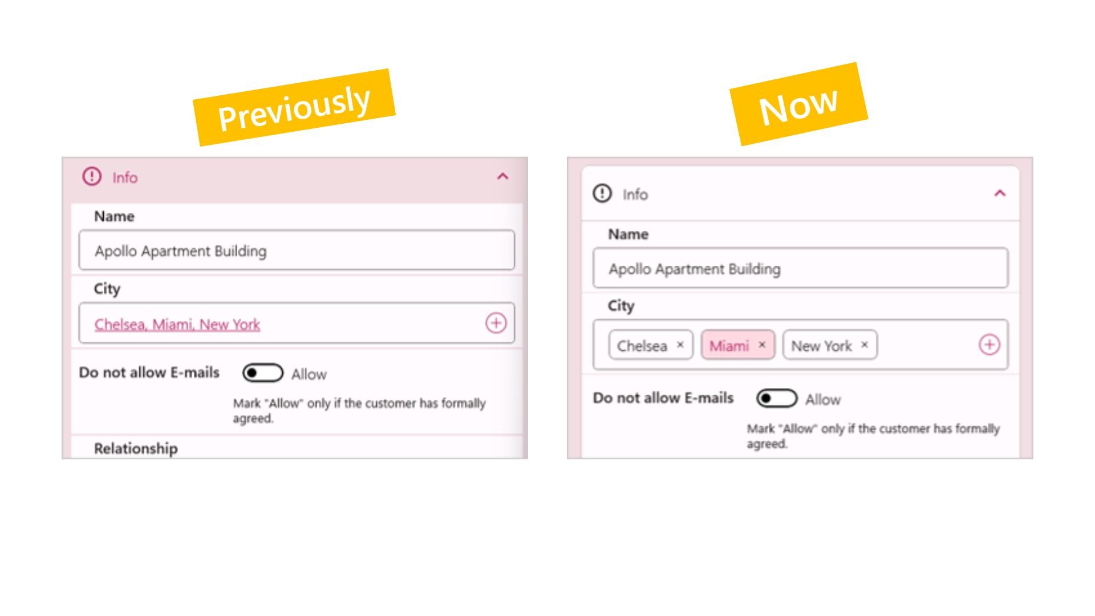The height and width of the screenshot is (616, 1095).
Task: Select the Apollo Apartment Building name field
Action: tap(798, 269)
